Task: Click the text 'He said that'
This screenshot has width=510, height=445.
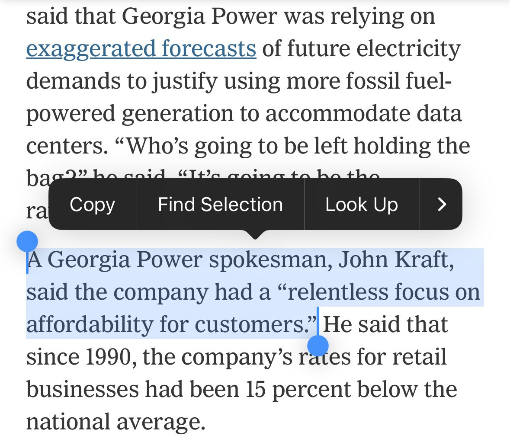Action: (x=385, y=324)
